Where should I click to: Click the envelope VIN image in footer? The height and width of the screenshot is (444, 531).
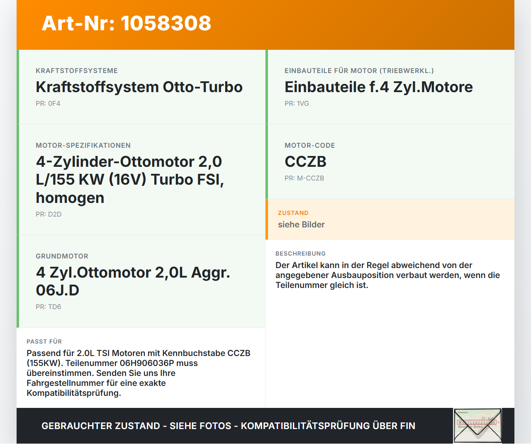[477, 426]
